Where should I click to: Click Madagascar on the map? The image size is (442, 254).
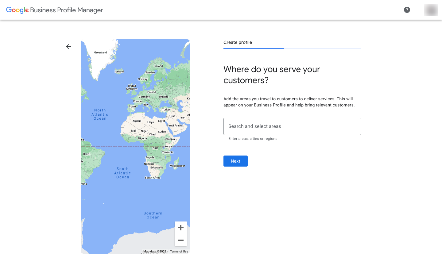coord(177,166)
